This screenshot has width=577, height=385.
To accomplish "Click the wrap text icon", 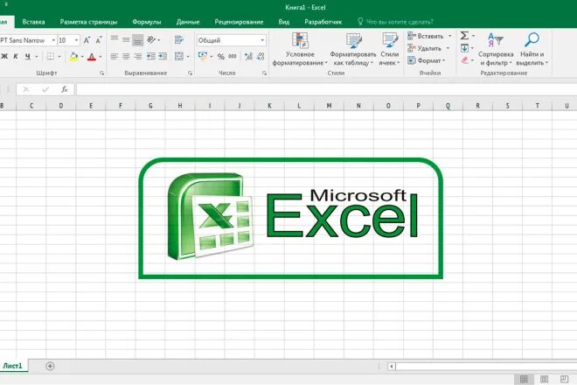I will tap(179, 39).
